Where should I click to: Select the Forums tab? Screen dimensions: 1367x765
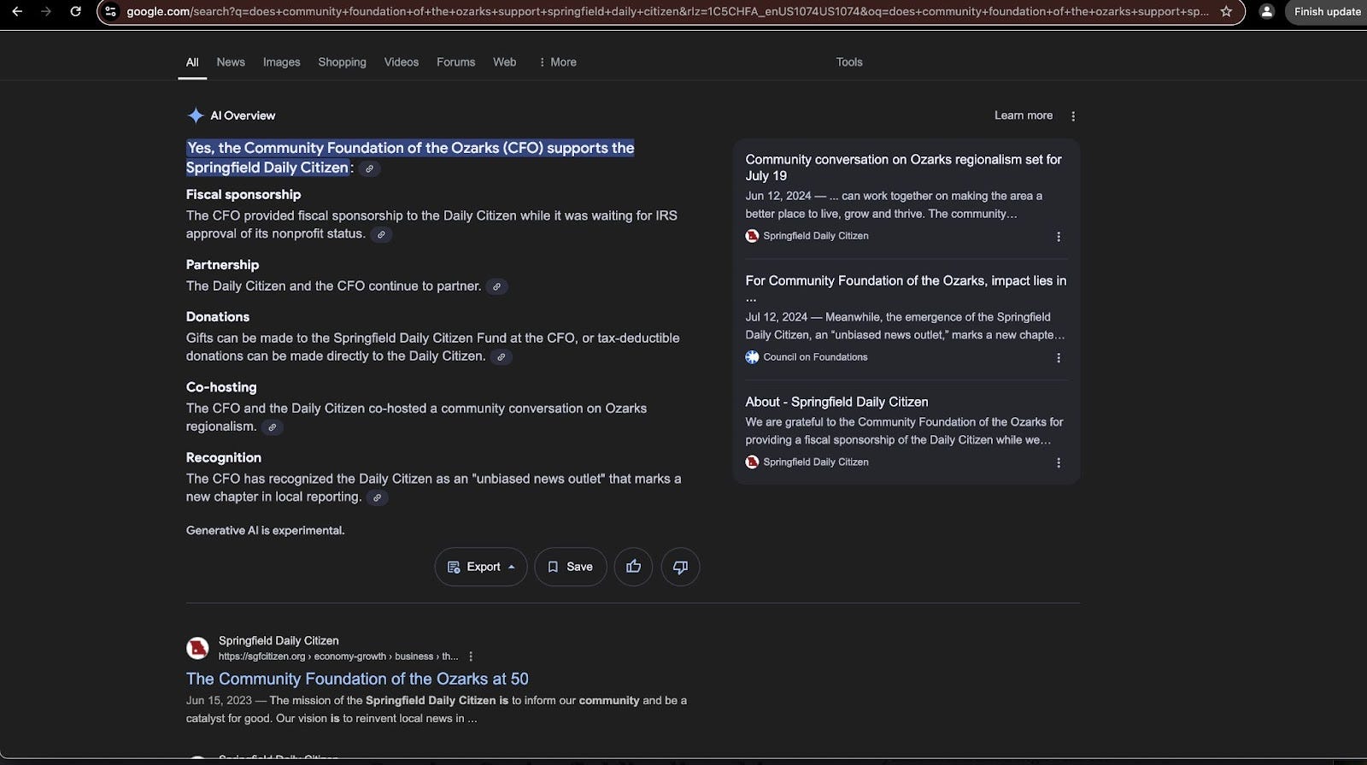(x=455, y=62)
